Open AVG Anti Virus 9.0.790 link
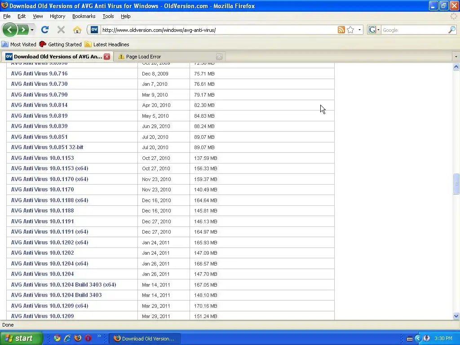This screenshot has height=345, width=460. point(40,94)
